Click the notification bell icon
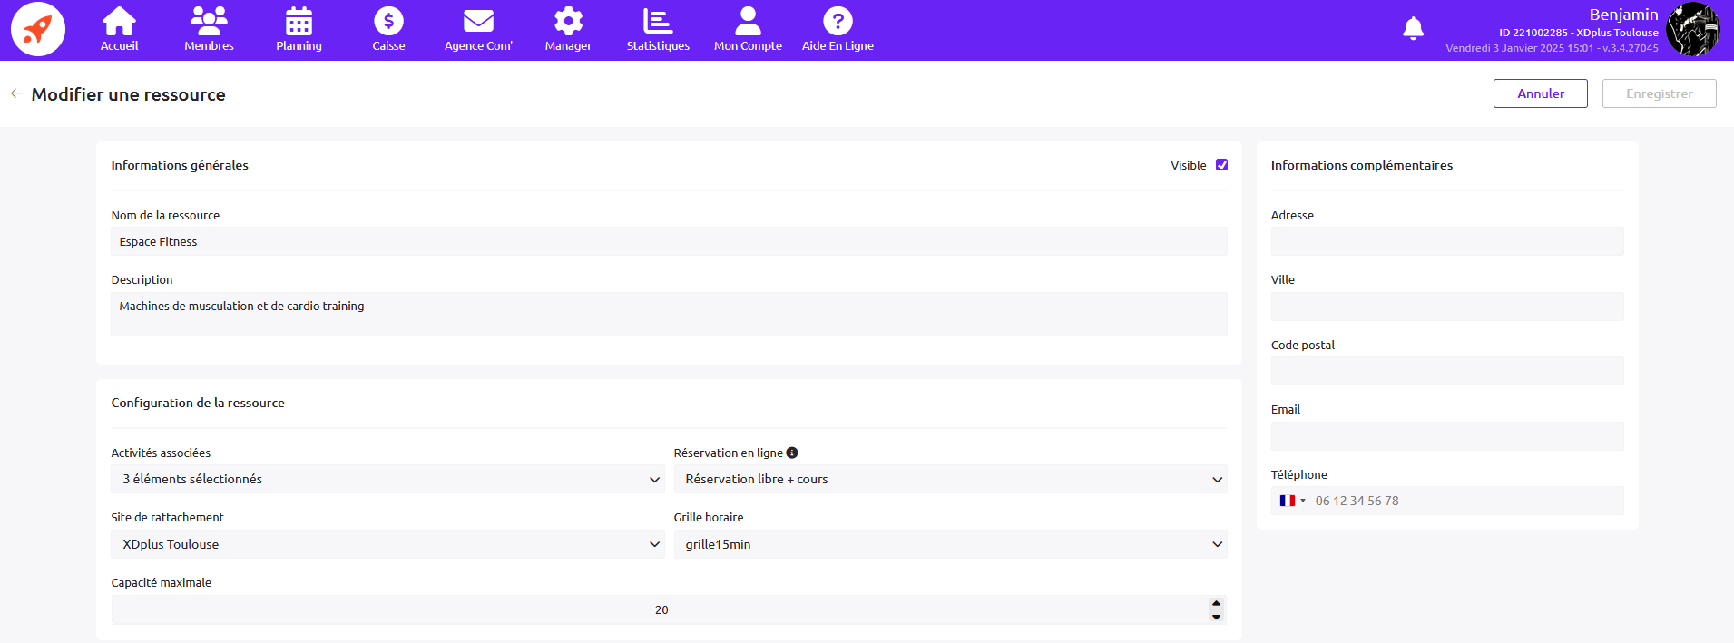Image resolution: width=1734 pixels, height=643 pixels. [1413, 29]
